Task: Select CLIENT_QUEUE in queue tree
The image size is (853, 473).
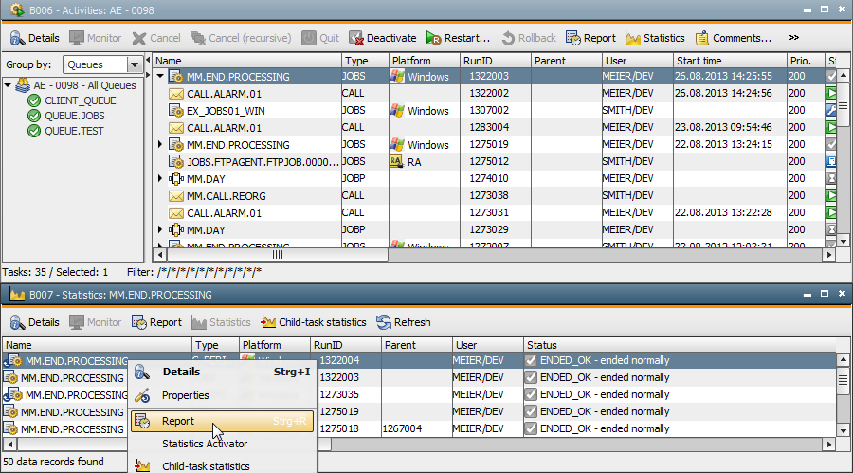Action: click(x=81, y=100)
